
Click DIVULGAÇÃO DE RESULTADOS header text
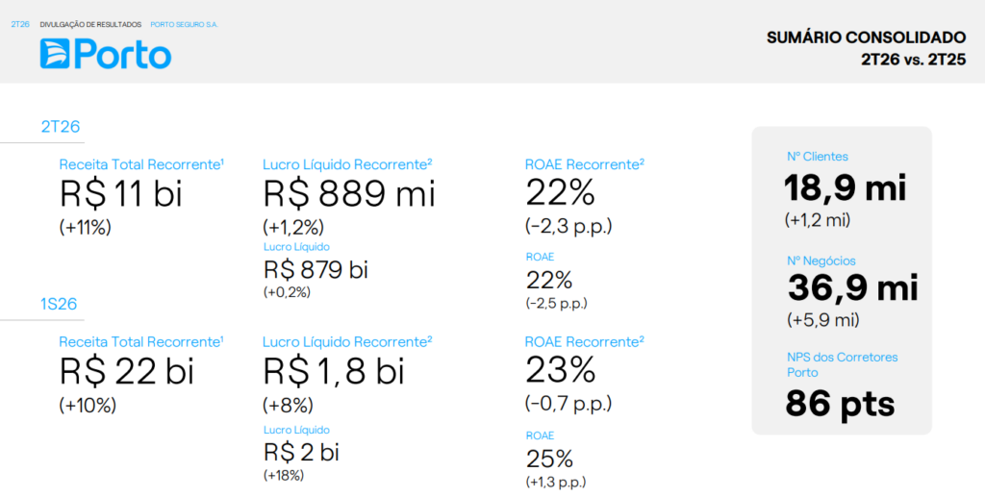click(x=90, y=24)
